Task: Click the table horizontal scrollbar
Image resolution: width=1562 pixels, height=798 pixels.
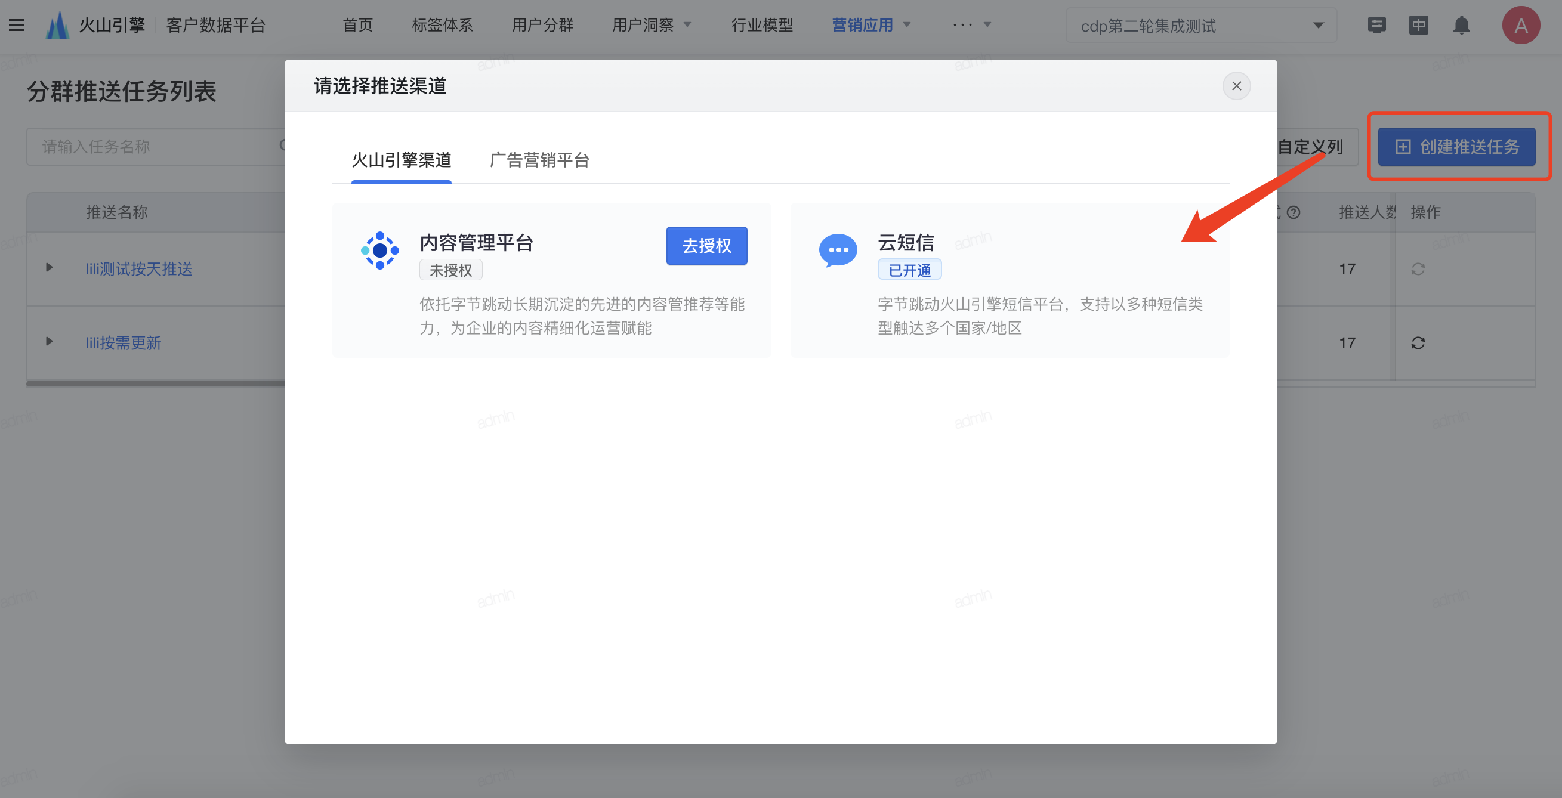Action: click(155, 383)
